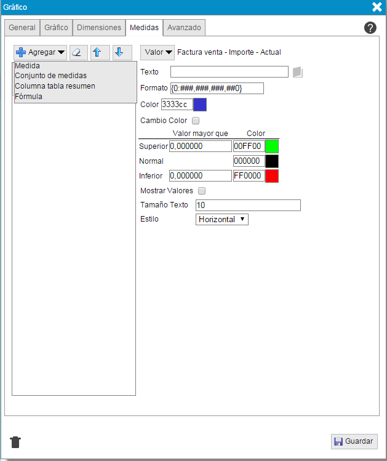Open the help question mark icon
The width and height of the screenshot is (387, 461).
click(370, 28)
